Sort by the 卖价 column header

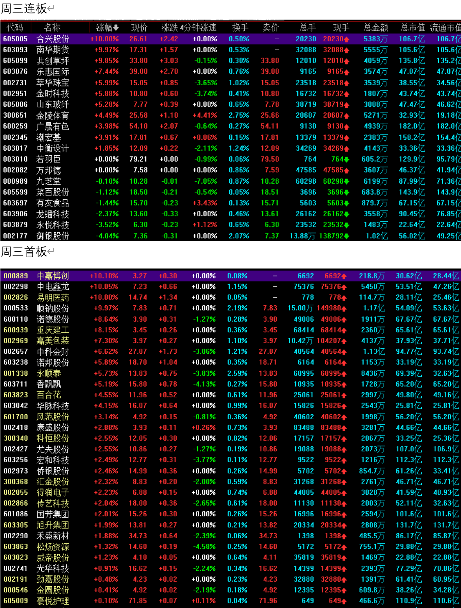click(271, 28)
